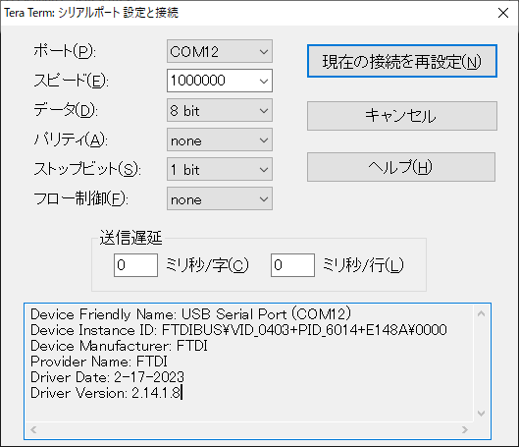Click the left arrow of the horizontal scrollbar
This screenshot has height=447, width=519.
coord(33,429)
